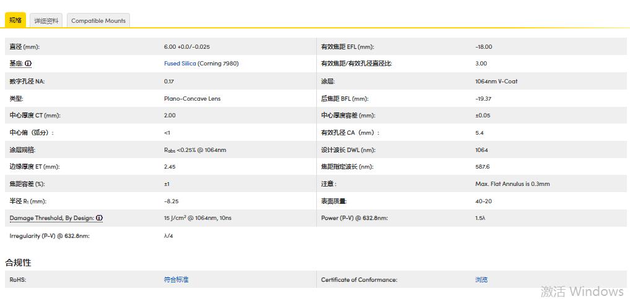Image resolution: width=630 pixels, height=299 pixels.
Task: Select Max. Flat Annulus is 0.3mm note
Action: pos(512,184)
